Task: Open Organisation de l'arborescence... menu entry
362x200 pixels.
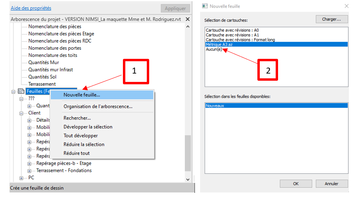Action: (x=98, y=107)
